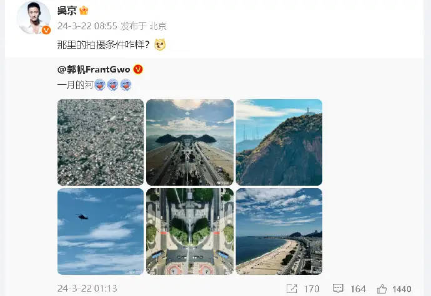This screenshot has width=431, height=296.
Task: Open the mirrored beach avenue photo thumbnail
Action: (190, 142)
